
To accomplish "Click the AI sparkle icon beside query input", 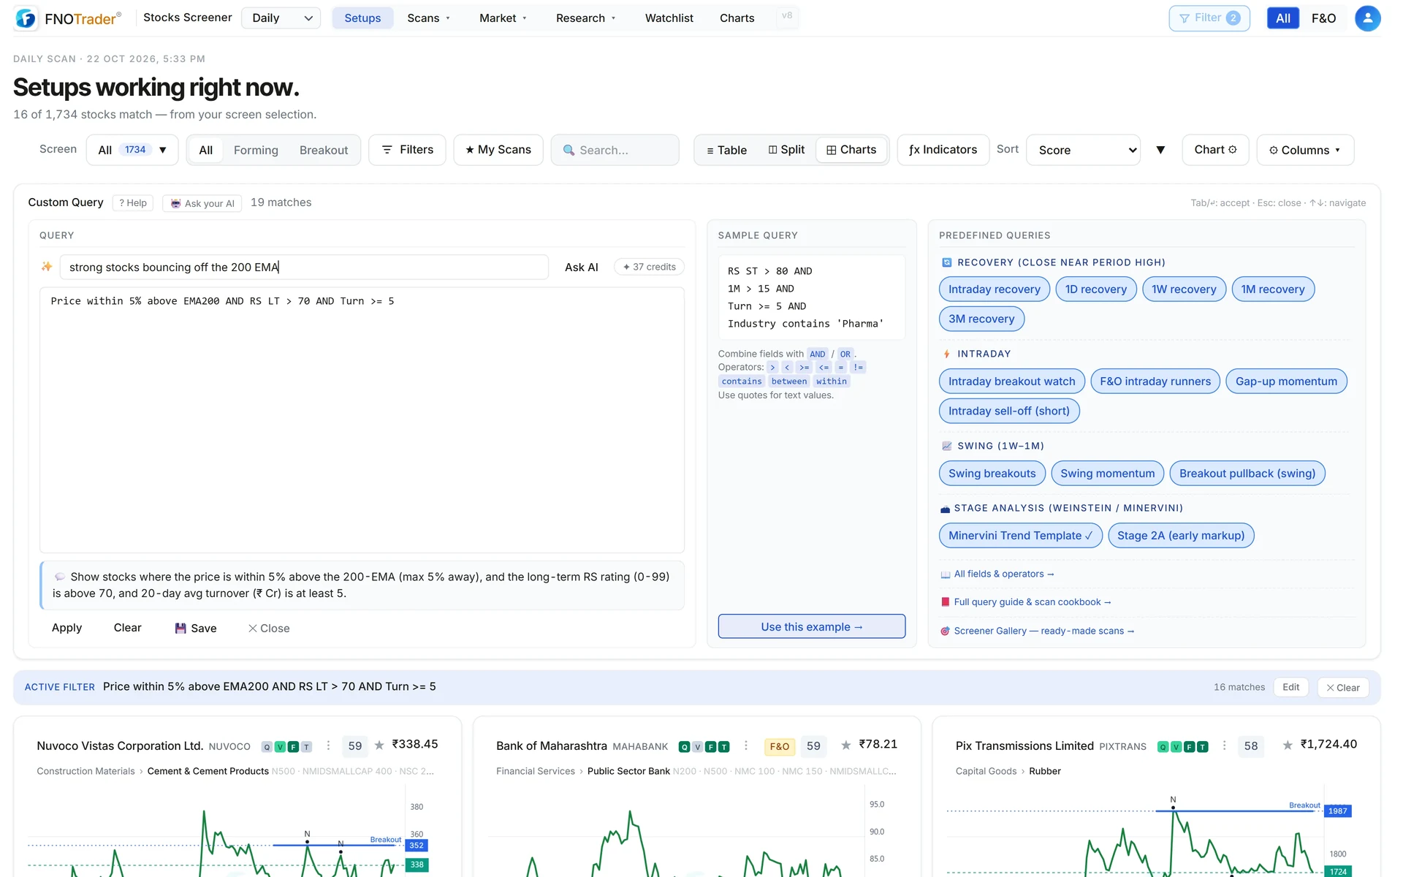I will pos(47,267).
